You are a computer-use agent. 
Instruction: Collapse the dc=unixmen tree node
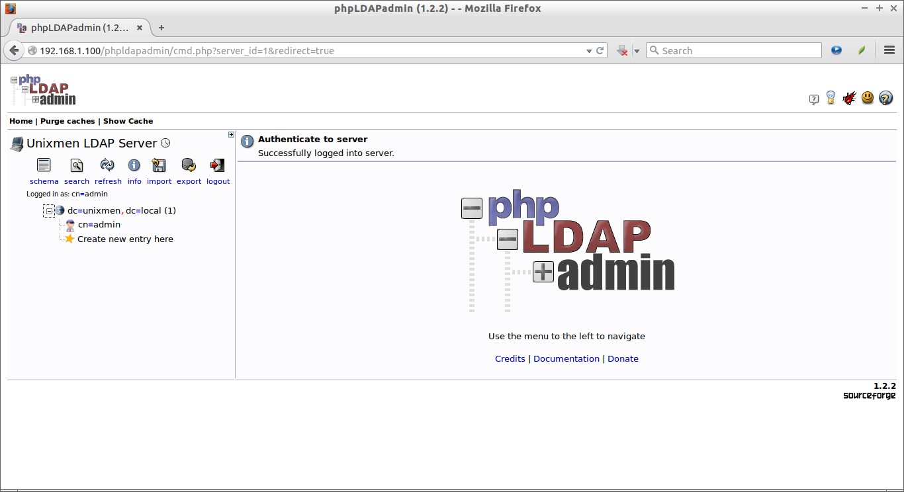(x=48, y=210)
